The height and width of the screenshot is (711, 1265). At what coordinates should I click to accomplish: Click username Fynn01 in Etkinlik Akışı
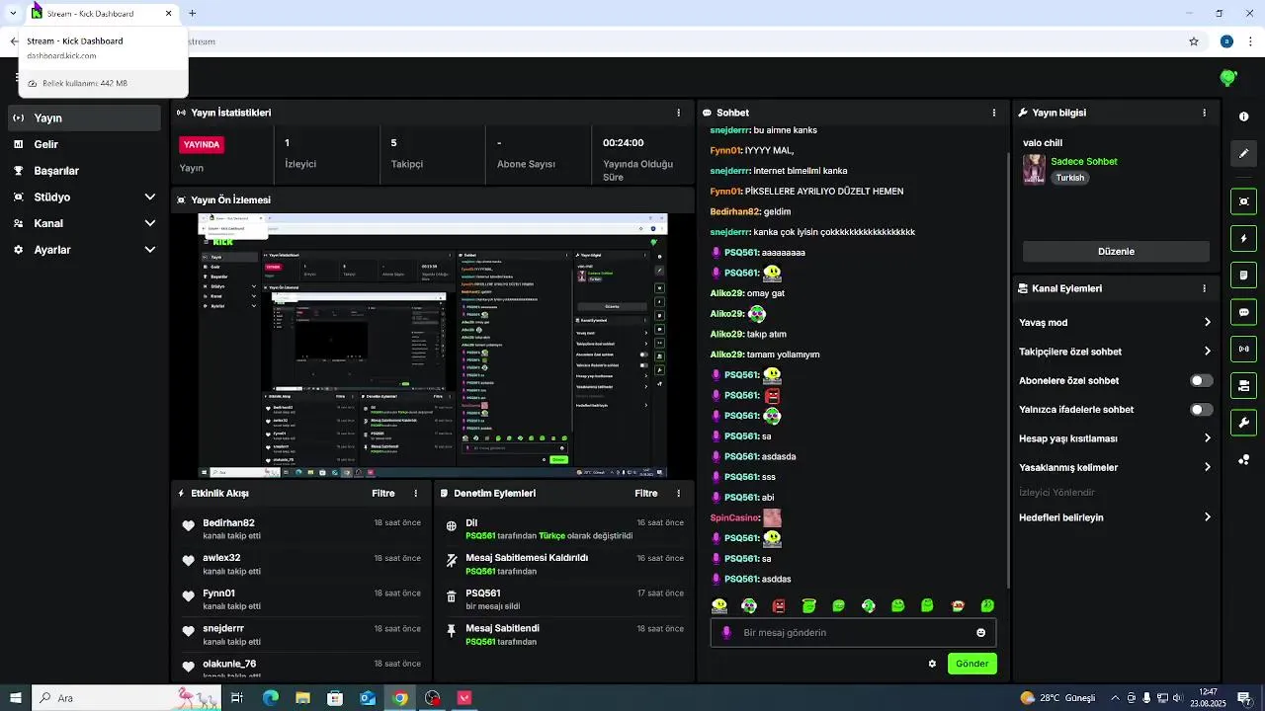(219, 593)
